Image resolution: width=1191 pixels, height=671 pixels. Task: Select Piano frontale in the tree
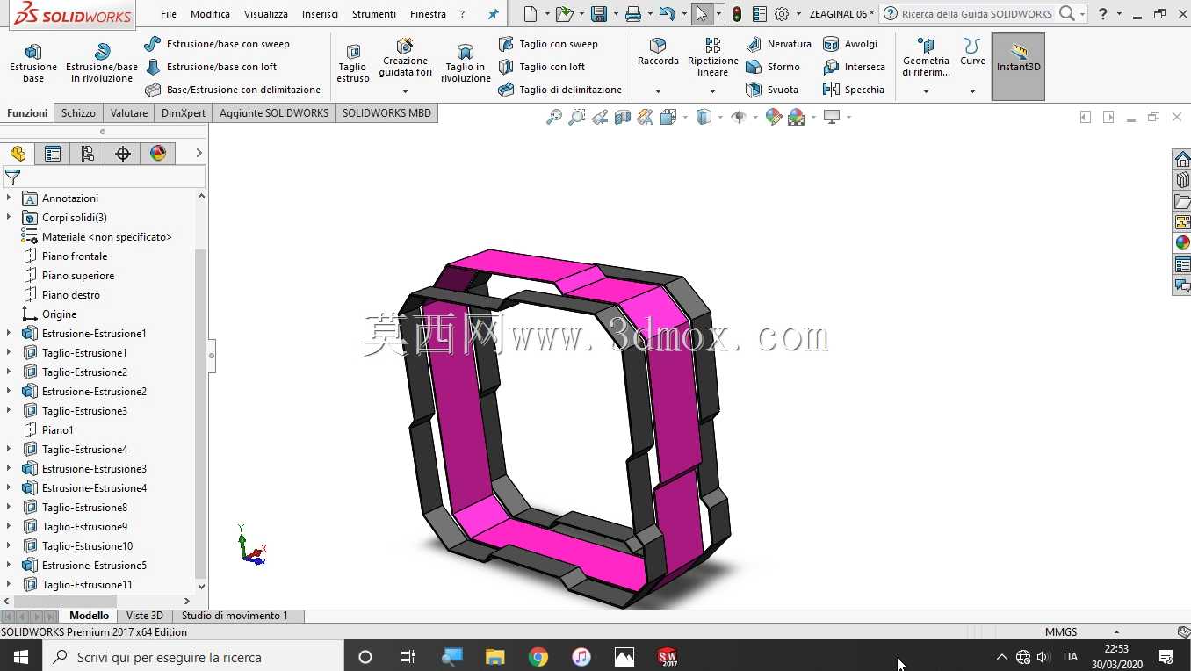(75, 256)
